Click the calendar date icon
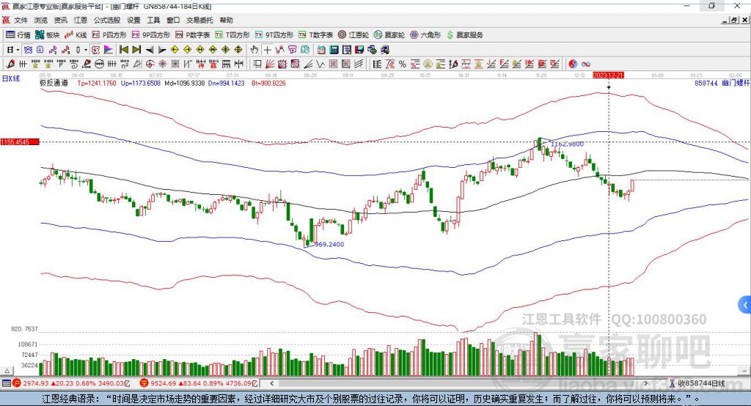Screen dimensions: 751x406 pyautogui.click(x=321, y=50)
